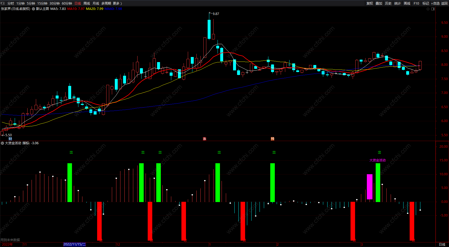Screen dimensions: 449x247
Task: Switch to 5分钟 period tab
Action: pos(31,3)
